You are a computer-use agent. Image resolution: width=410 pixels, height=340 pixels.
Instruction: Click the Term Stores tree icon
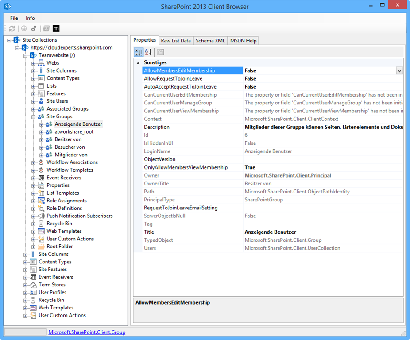33,285
